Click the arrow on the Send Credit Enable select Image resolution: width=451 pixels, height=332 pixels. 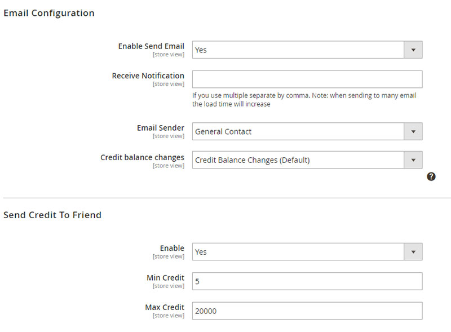413,252
